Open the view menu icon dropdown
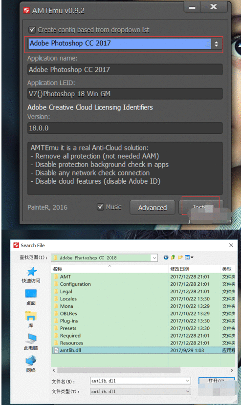The width and height of the screenshot is (241, 405). point(189,257)
